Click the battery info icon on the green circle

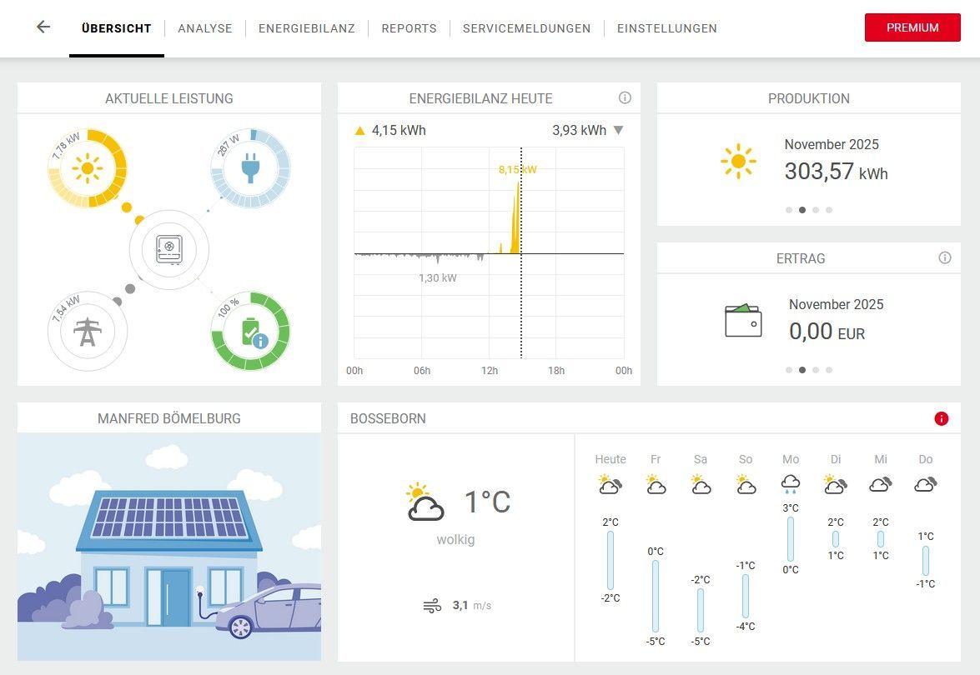tap(262, 340)
